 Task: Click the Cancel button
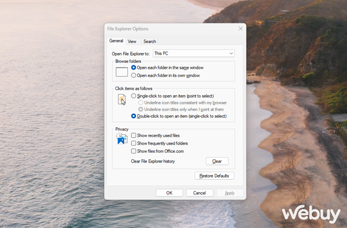200,193
